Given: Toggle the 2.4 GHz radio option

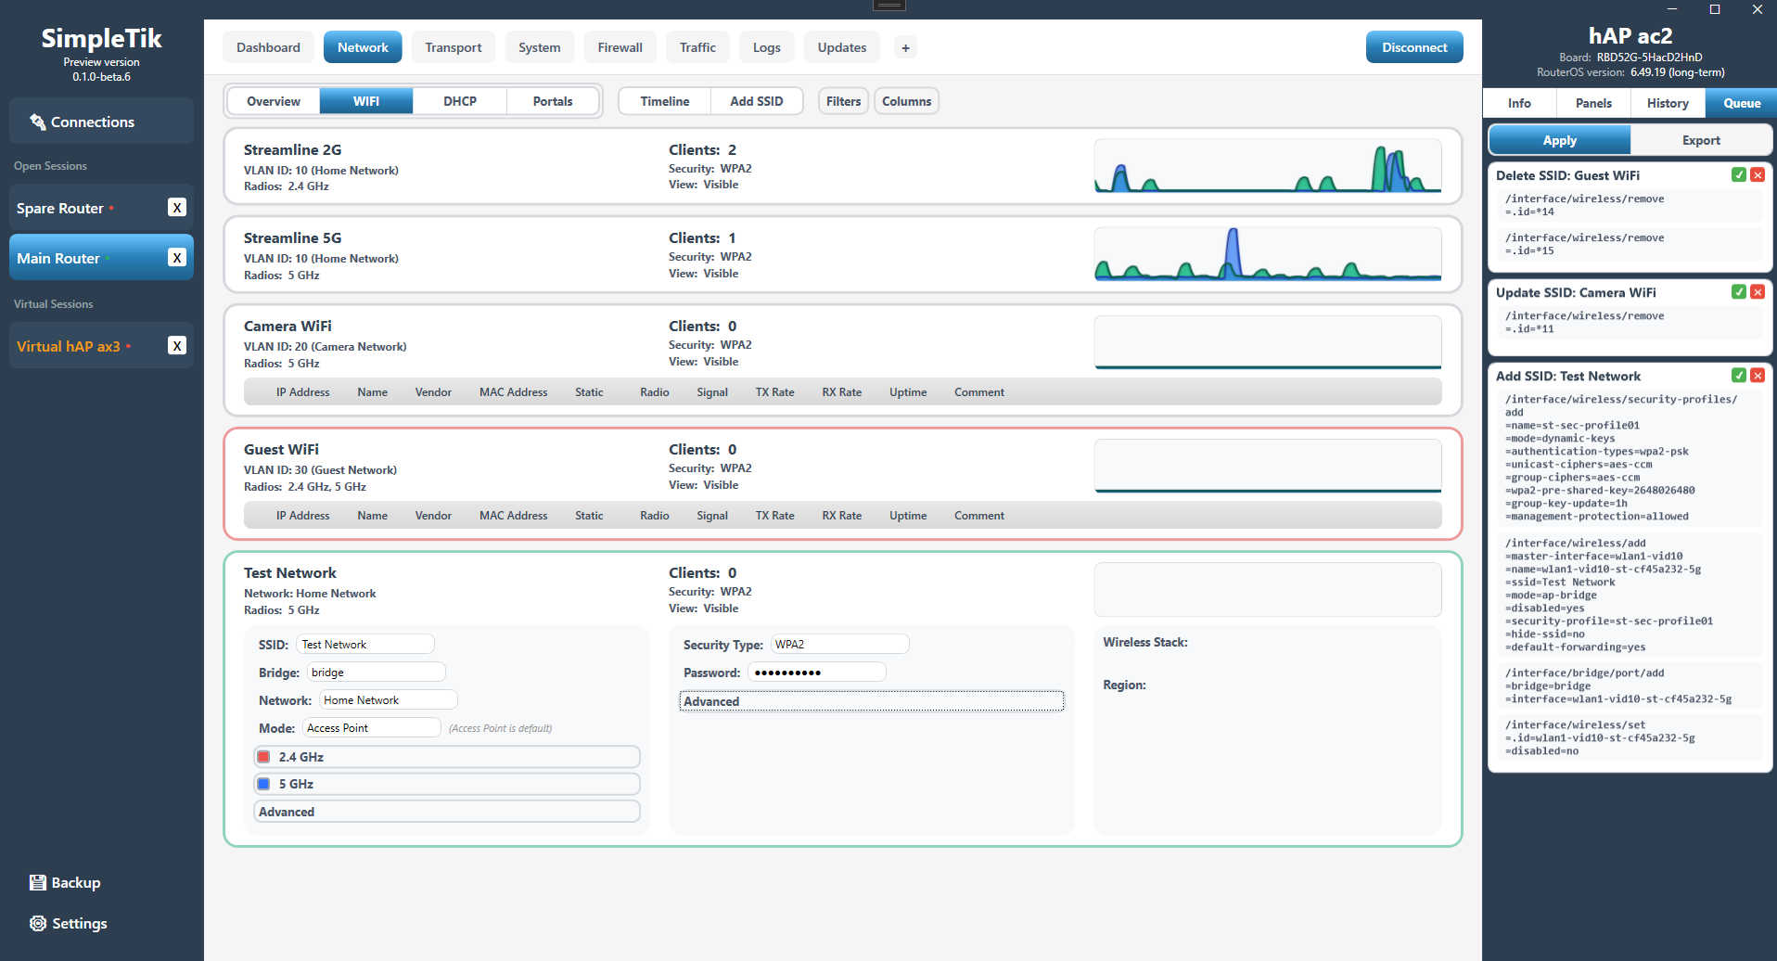Looking at the screenshot, I should pyautogui.click(x=447, y=757).
